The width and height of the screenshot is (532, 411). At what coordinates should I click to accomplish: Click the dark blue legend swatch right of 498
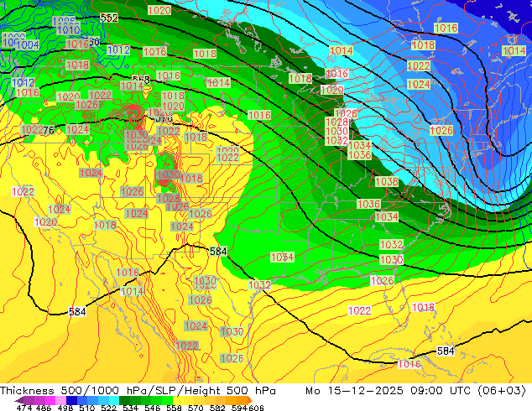tap(71, 400)
